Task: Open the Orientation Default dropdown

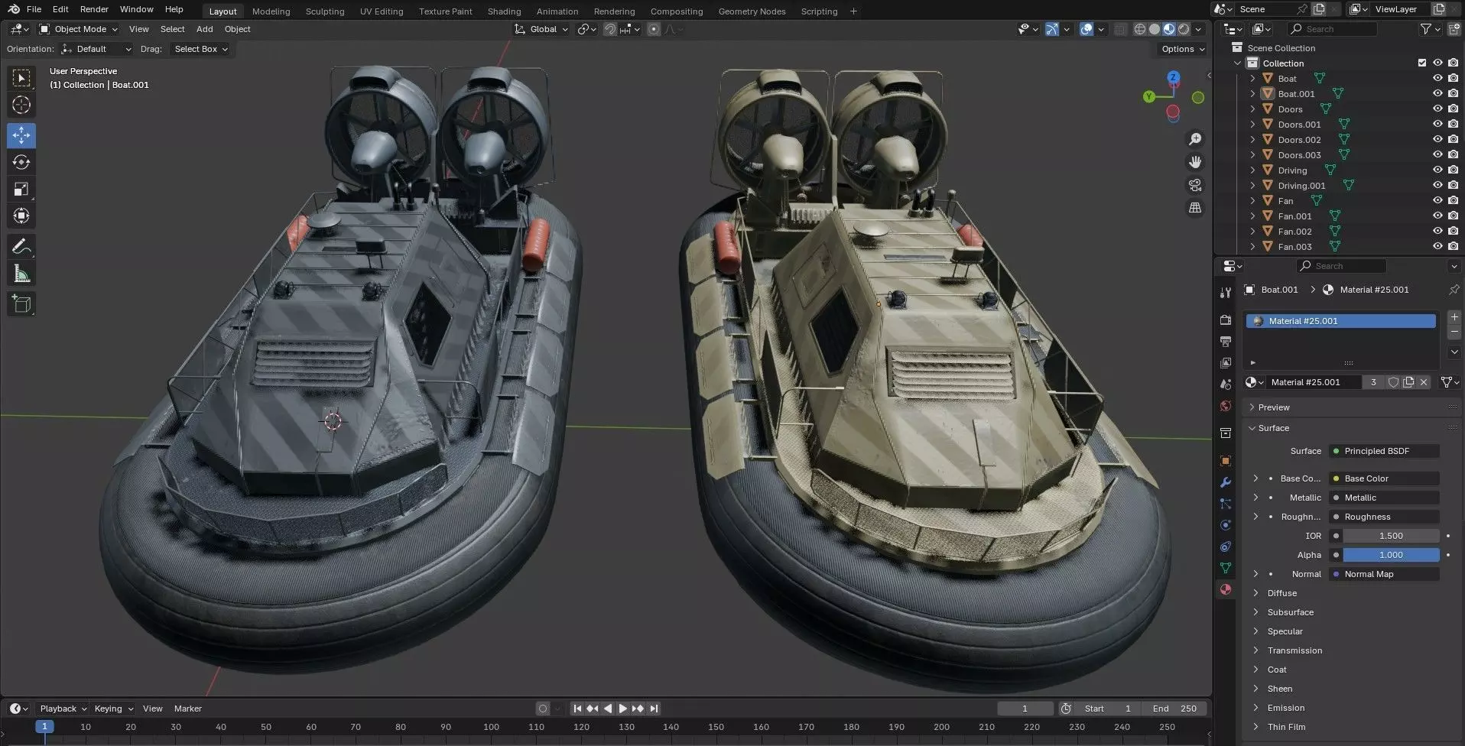Action: (96, 49)
